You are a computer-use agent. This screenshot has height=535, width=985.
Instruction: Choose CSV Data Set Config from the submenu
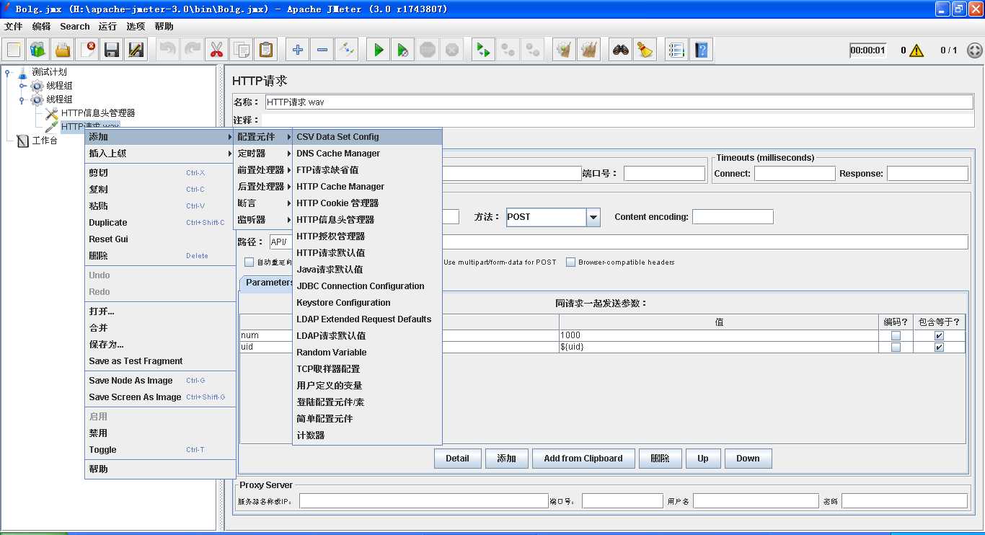click(x=367, y=137)
